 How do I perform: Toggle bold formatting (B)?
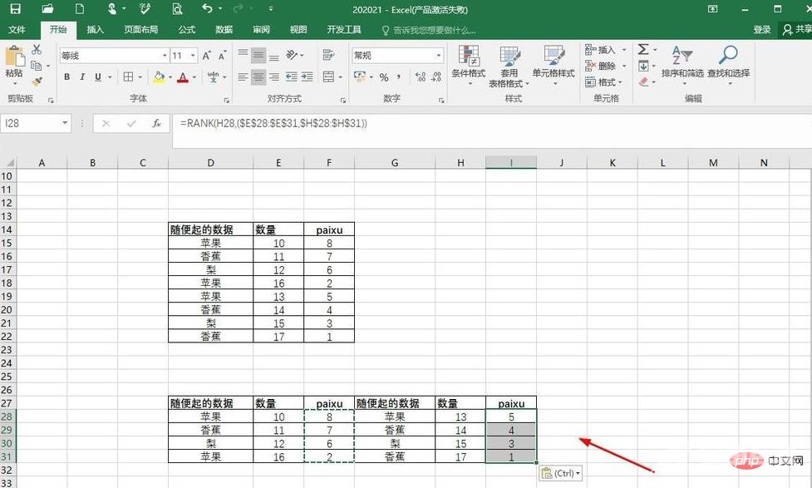pyautogui.click(x=66, y=77)
